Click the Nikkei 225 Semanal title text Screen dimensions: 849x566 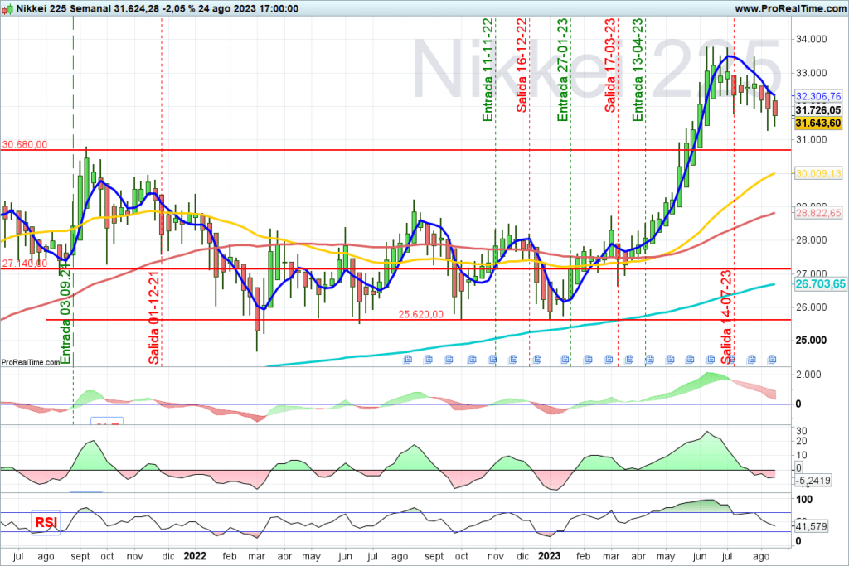click(63, 8)
